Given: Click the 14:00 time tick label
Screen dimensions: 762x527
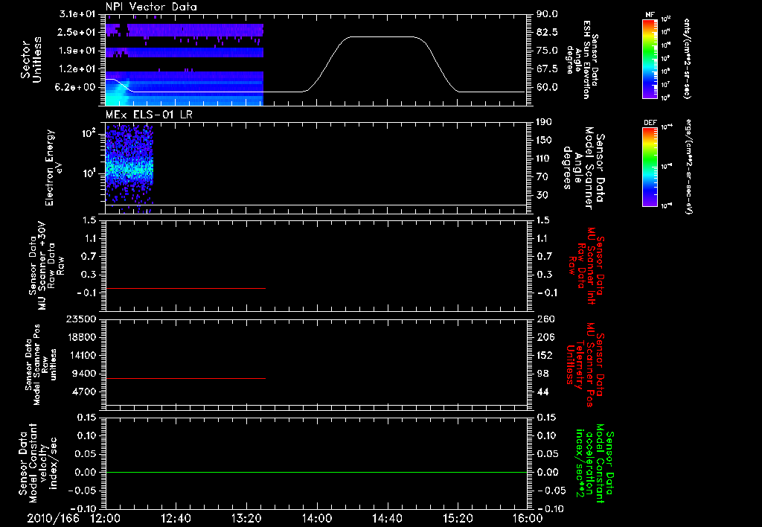Looking at the screenshot, I should 317,518.
